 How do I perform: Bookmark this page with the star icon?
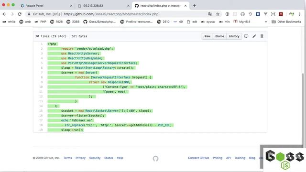click(x=218, y=14)
